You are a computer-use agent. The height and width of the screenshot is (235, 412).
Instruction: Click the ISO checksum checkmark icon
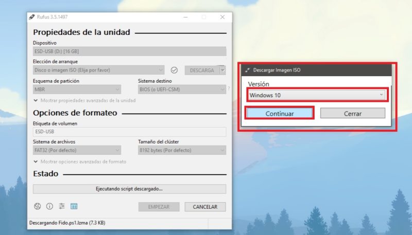pyautogui.click(x=174, y=70)
